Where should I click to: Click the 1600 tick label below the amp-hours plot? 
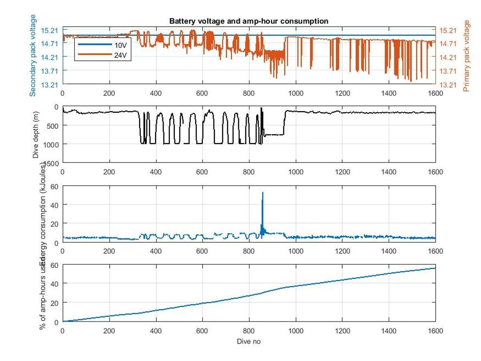[x=435, y=331]
